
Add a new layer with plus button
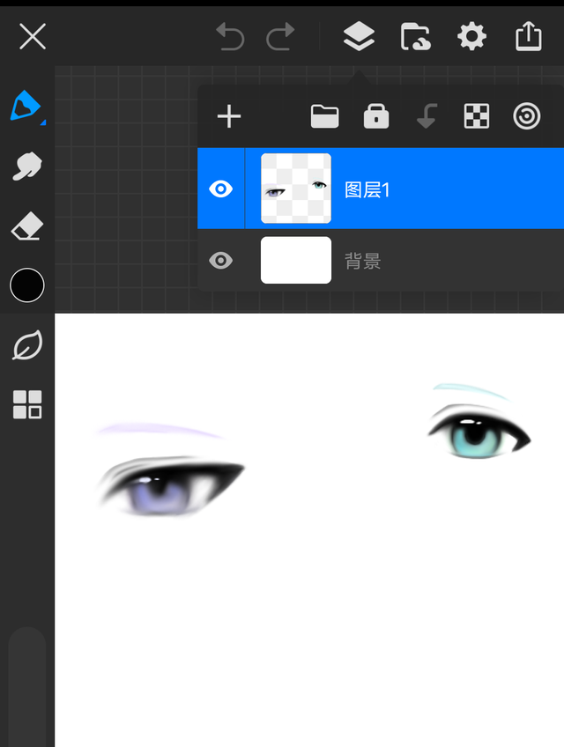pyautogui.click(x=229, y=116)
